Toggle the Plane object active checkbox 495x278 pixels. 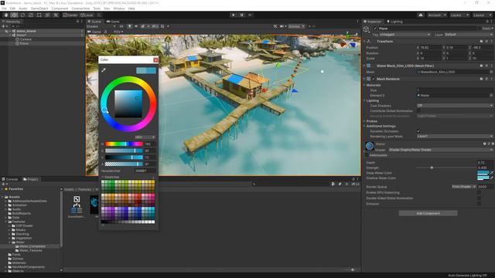pyautogui.click(x=375, y=29)
